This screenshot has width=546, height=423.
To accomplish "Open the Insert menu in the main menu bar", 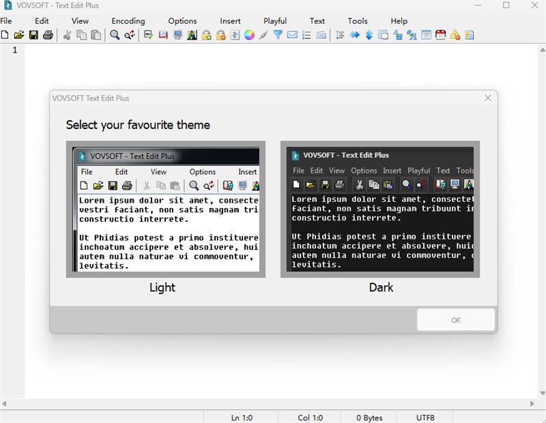I will 230,21.
